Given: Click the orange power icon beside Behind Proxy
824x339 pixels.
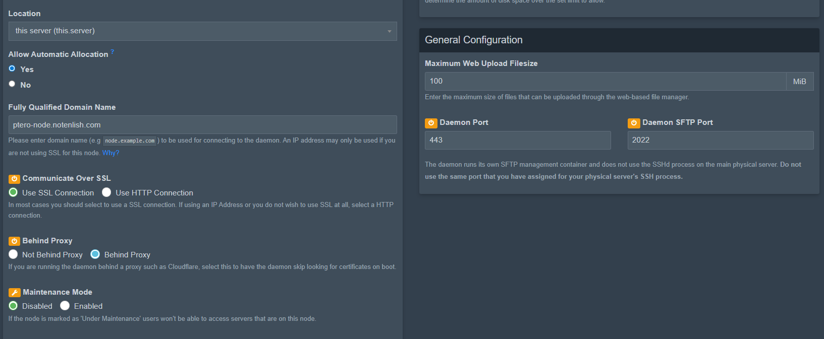Looking at the screenshot, I should [x=14, y=241].
